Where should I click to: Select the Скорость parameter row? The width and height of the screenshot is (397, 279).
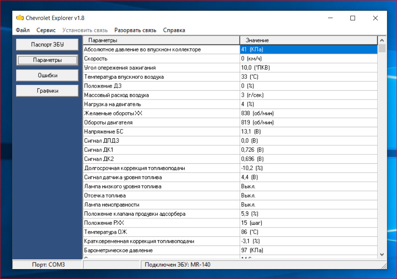[x=230, y=59]
